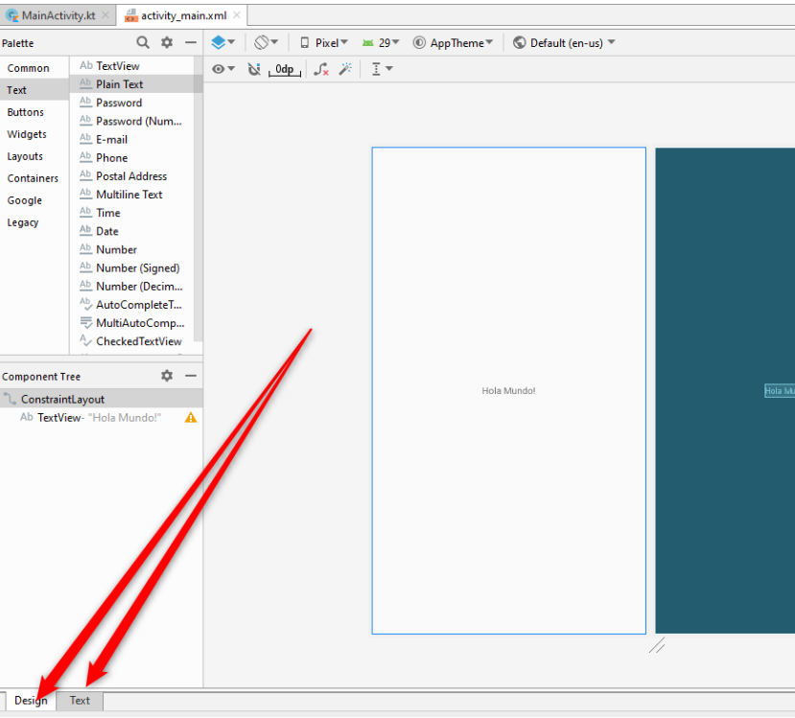Open the View Options eye dropdown

click(223, 69)
